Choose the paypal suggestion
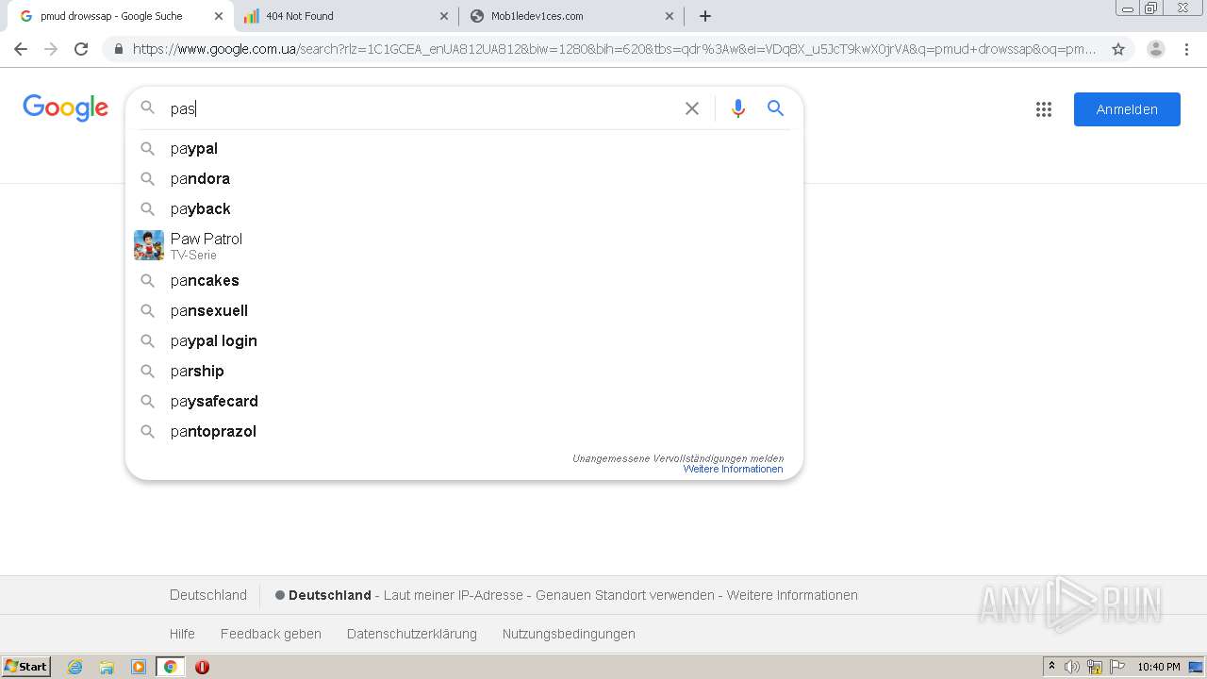The height and width of the screenshot is (679, 1207). (x=464, y=148)
